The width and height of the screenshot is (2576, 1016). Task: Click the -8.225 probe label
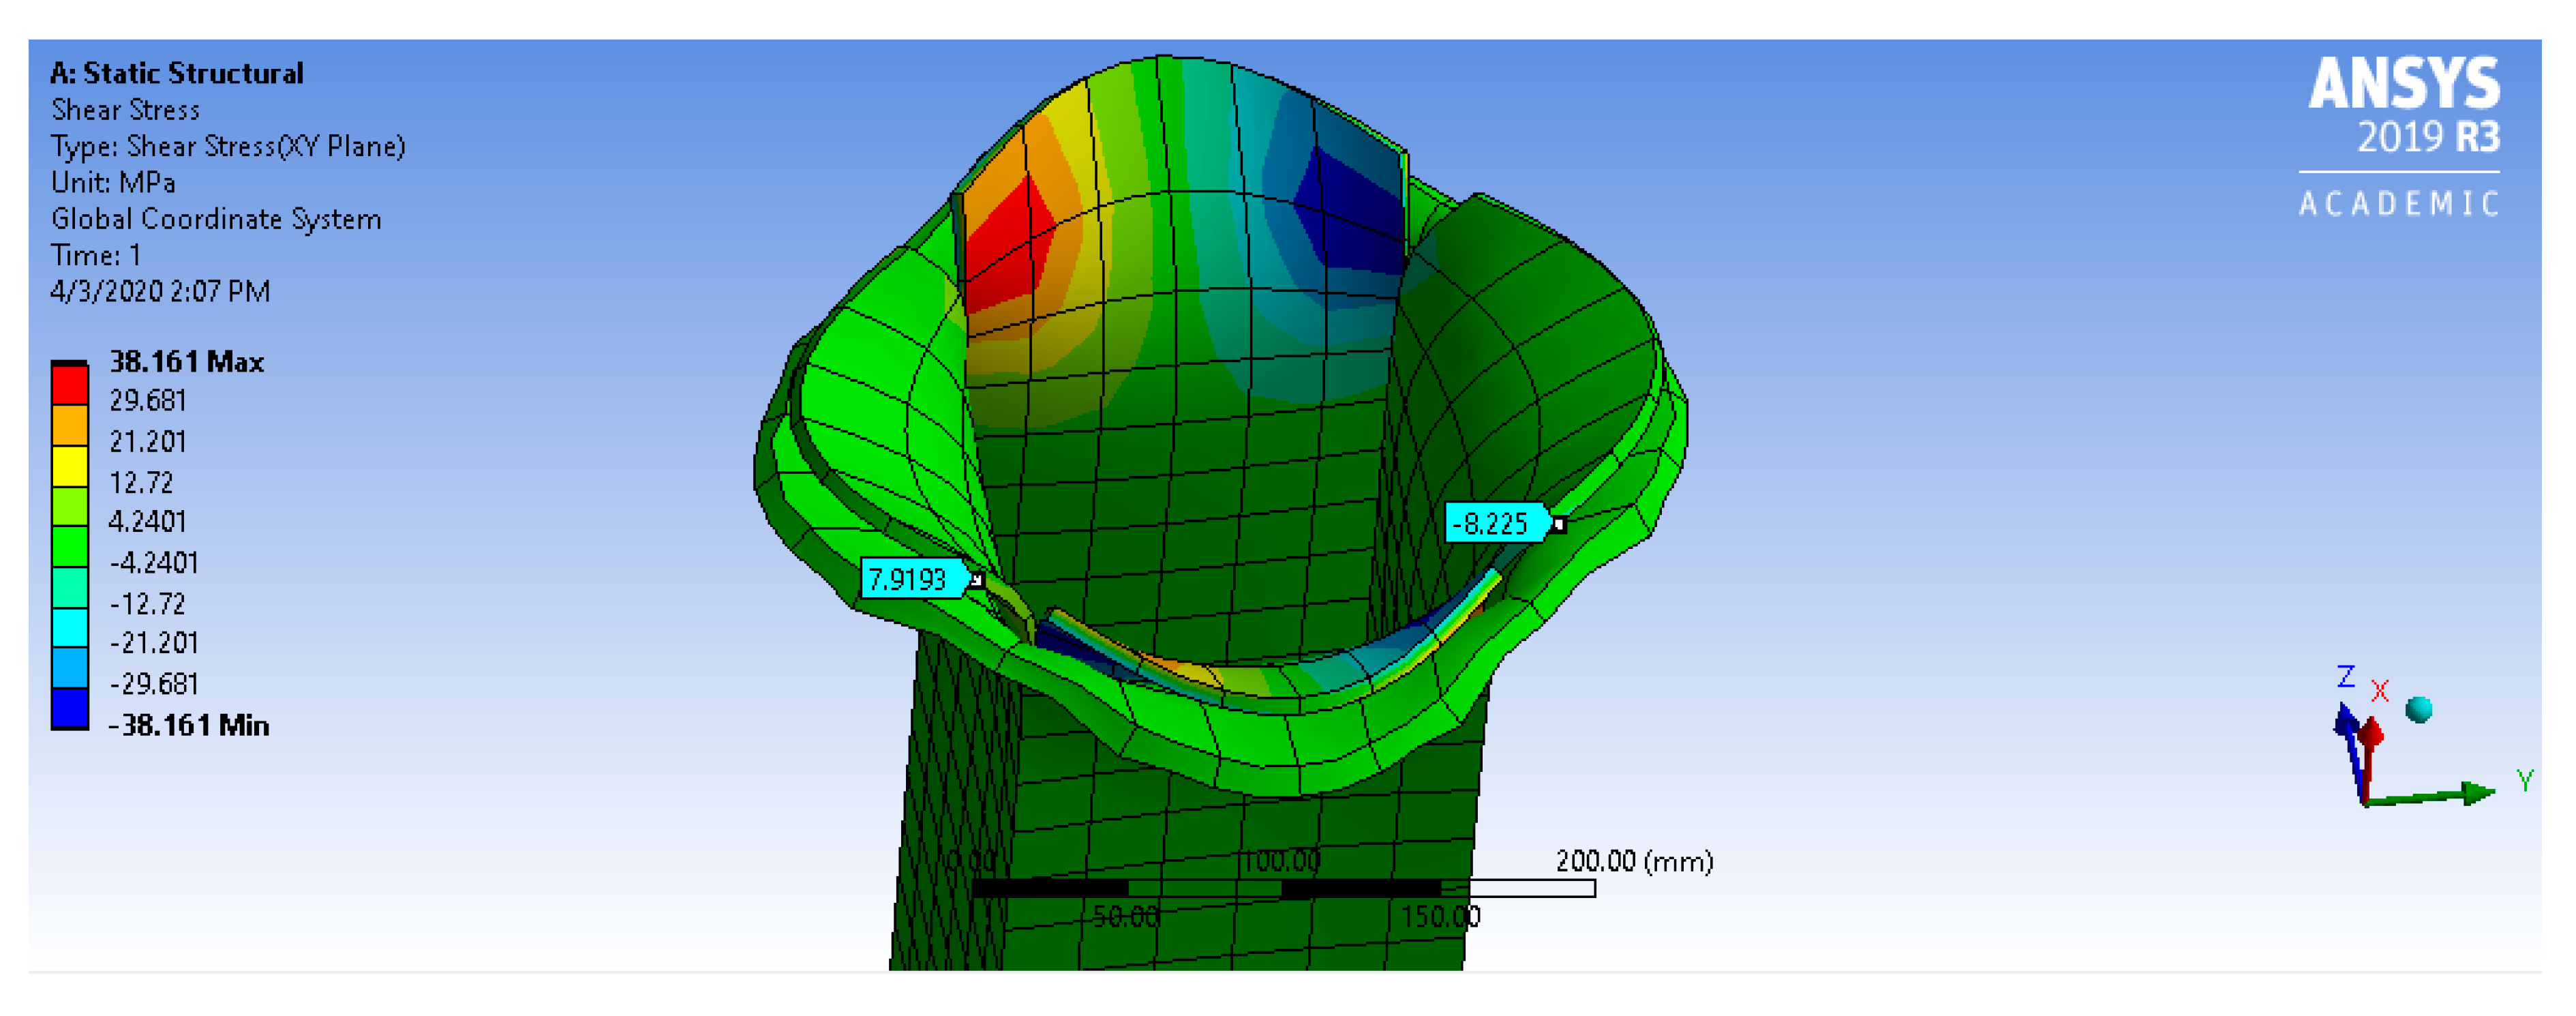1490,523
